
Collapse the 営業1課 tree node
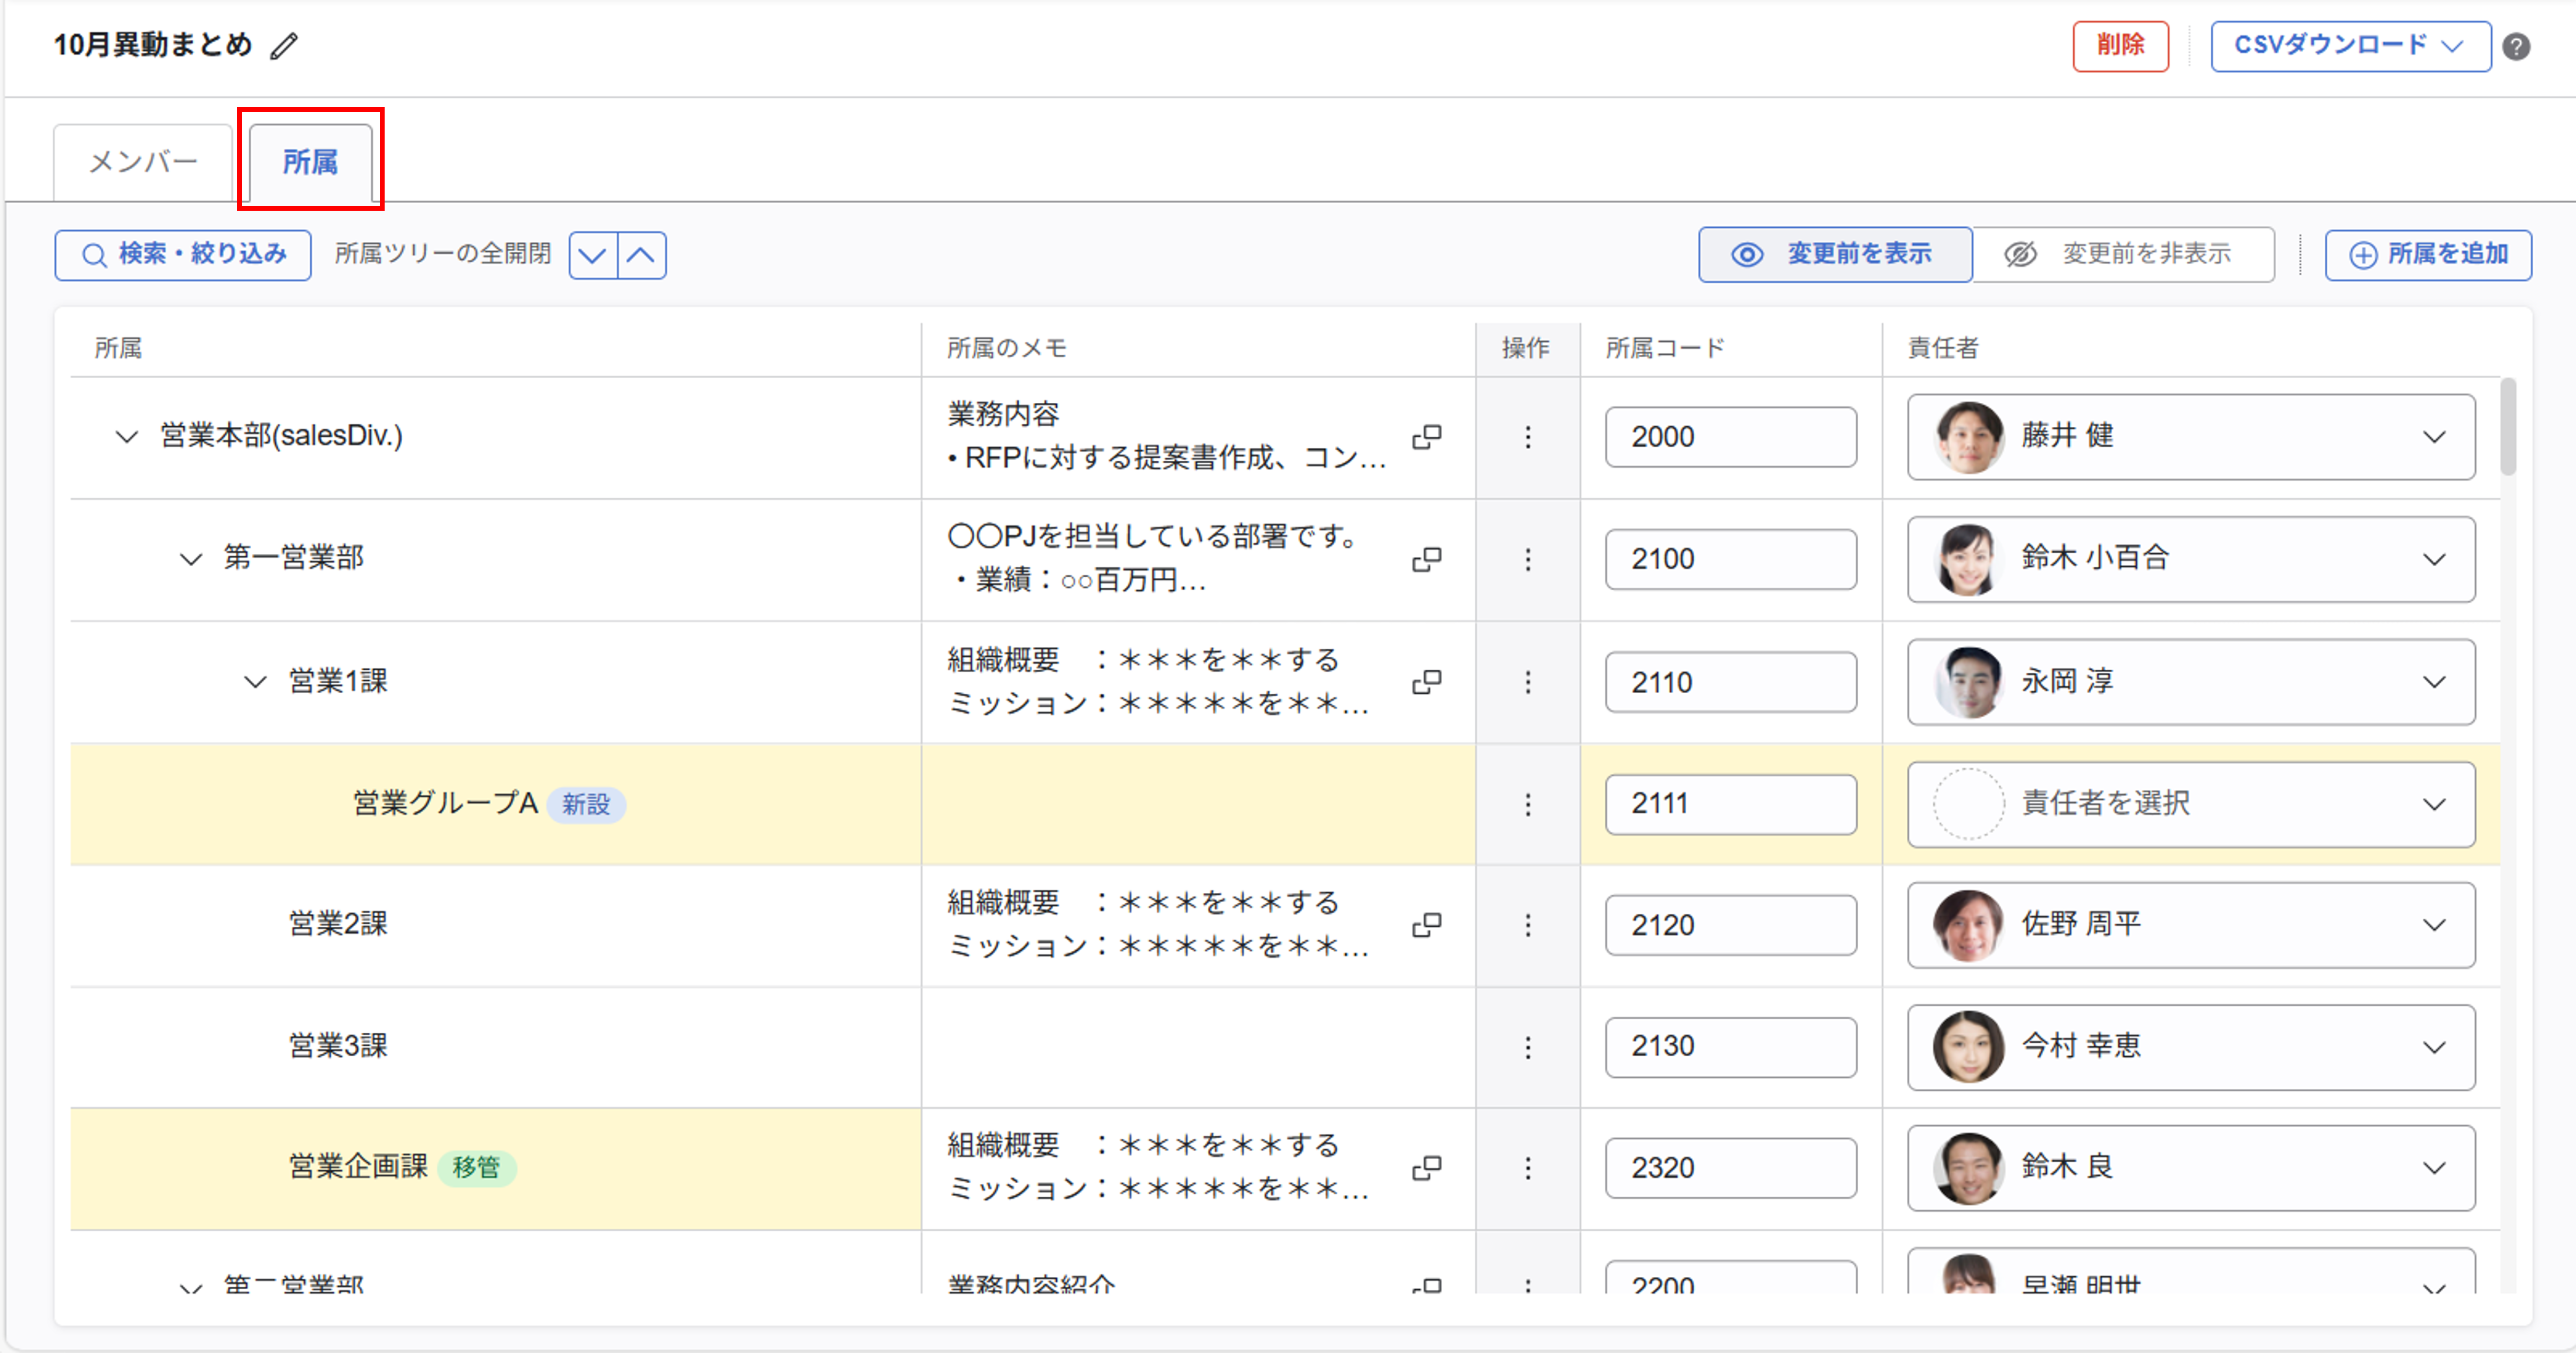[255, 682]
